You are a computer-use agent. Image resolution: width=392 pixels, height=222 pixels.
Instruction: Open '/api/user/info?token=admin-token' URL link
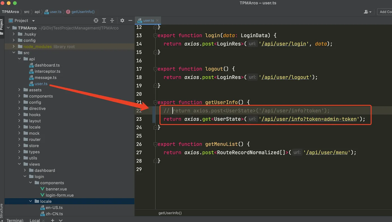(x=309, y=119)
